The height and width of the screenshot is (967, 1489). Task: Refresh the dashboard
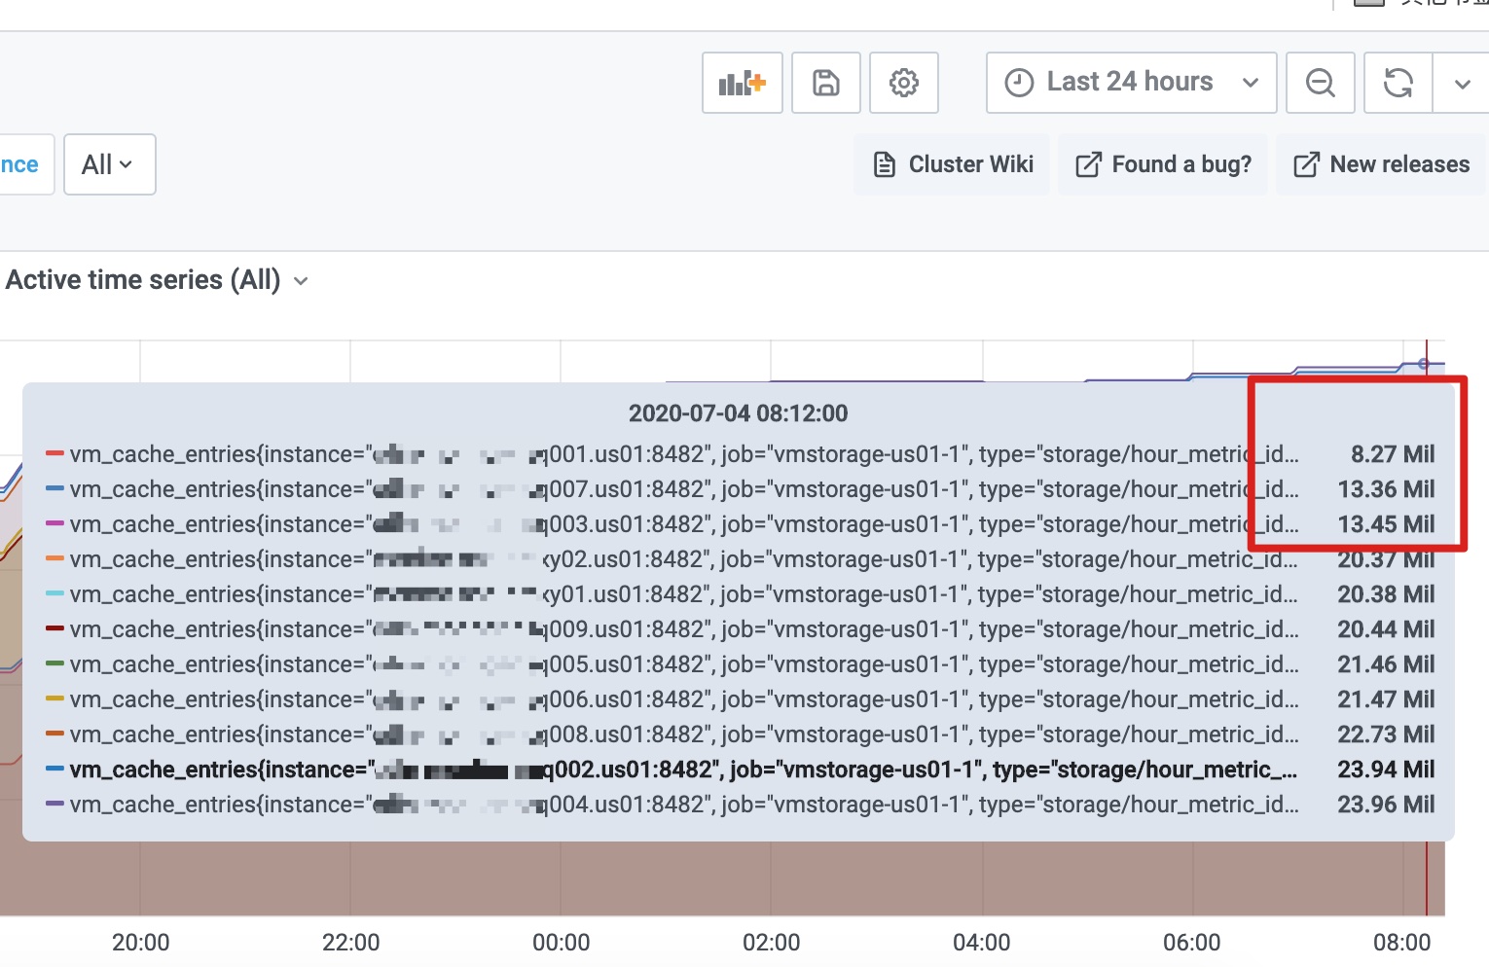coord(1398,83)
